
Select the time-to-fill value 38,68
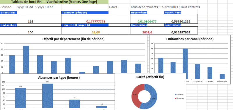[96, 32]
